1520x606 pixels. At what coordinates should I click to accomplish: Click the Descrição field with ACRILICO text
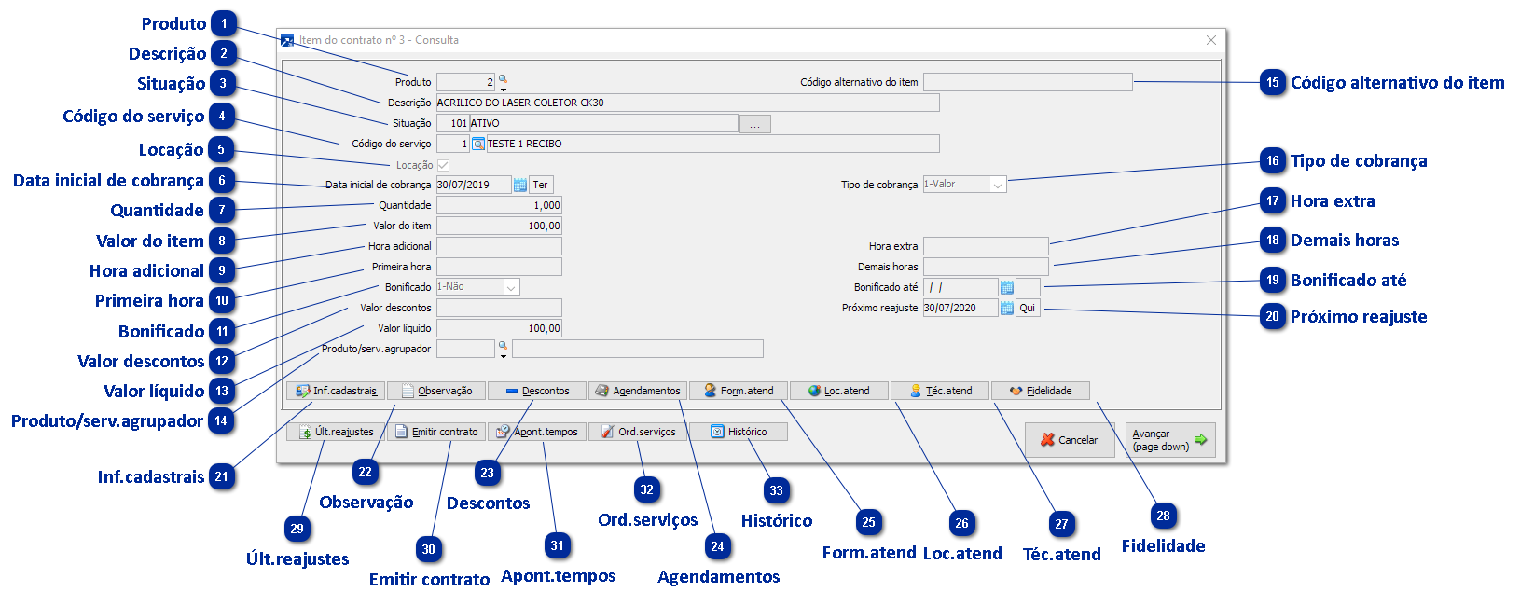point(688,103)
